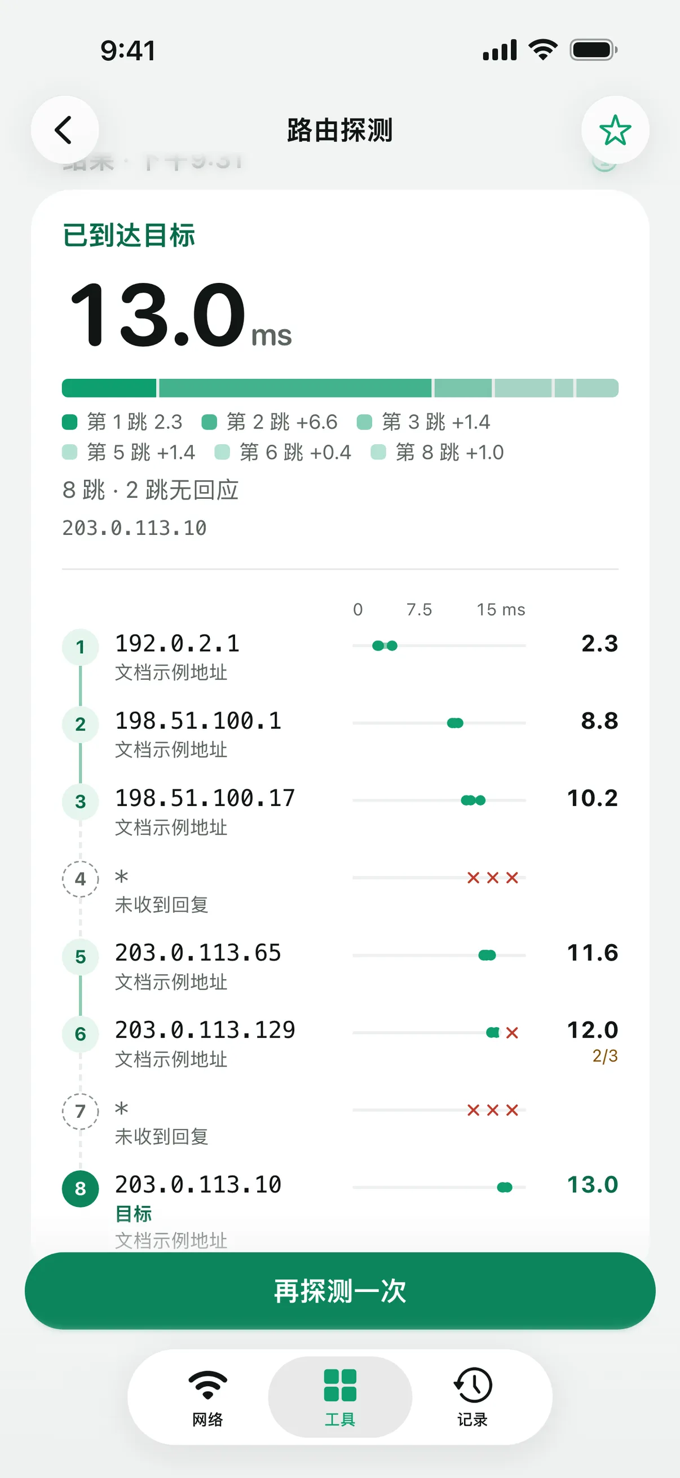Tap the 9:41 clock in status bar

[128, 51]
